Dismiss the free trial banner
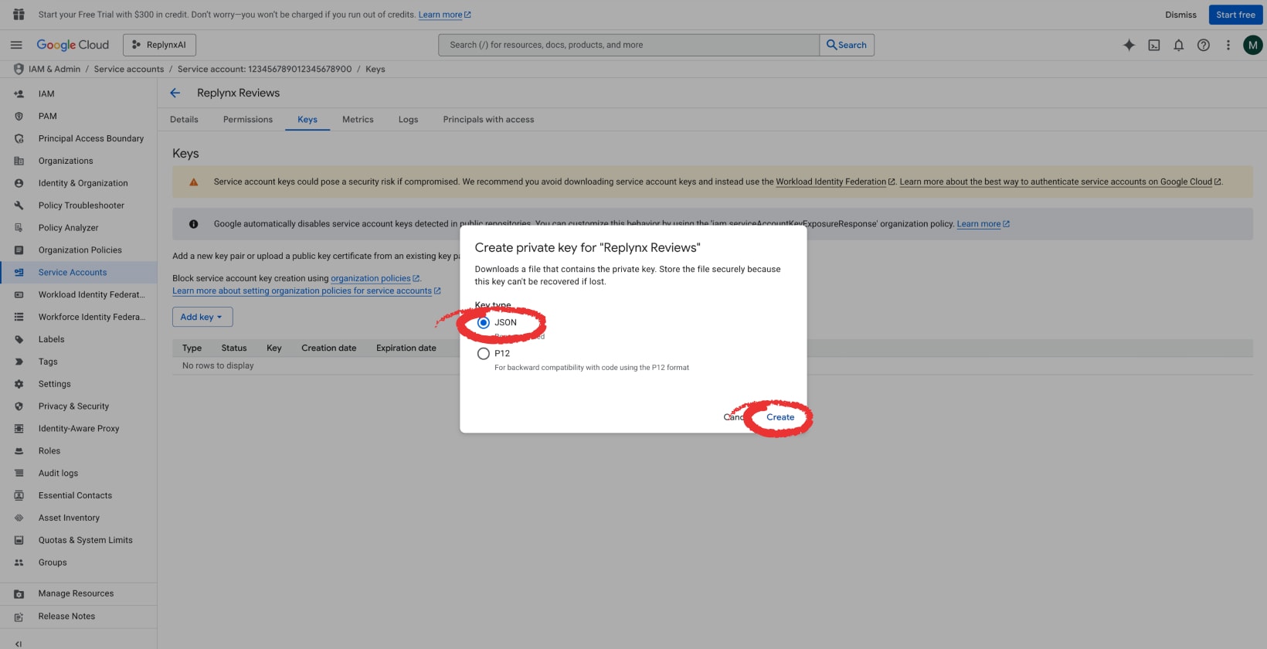 [1180, 15]
